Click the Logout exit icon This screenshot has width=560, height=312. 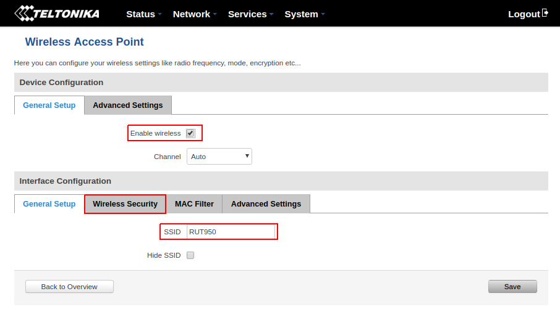545,13
